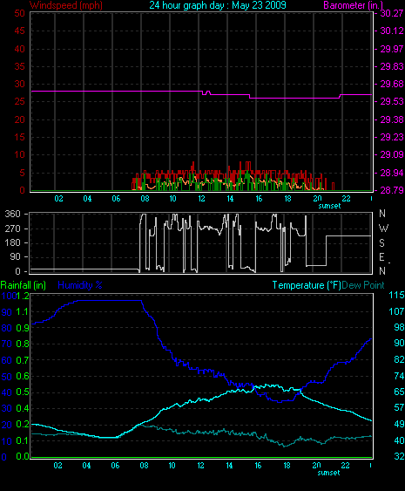
Task: Click the green rainfall value 0.0
Action: click(x=22, y=457)
